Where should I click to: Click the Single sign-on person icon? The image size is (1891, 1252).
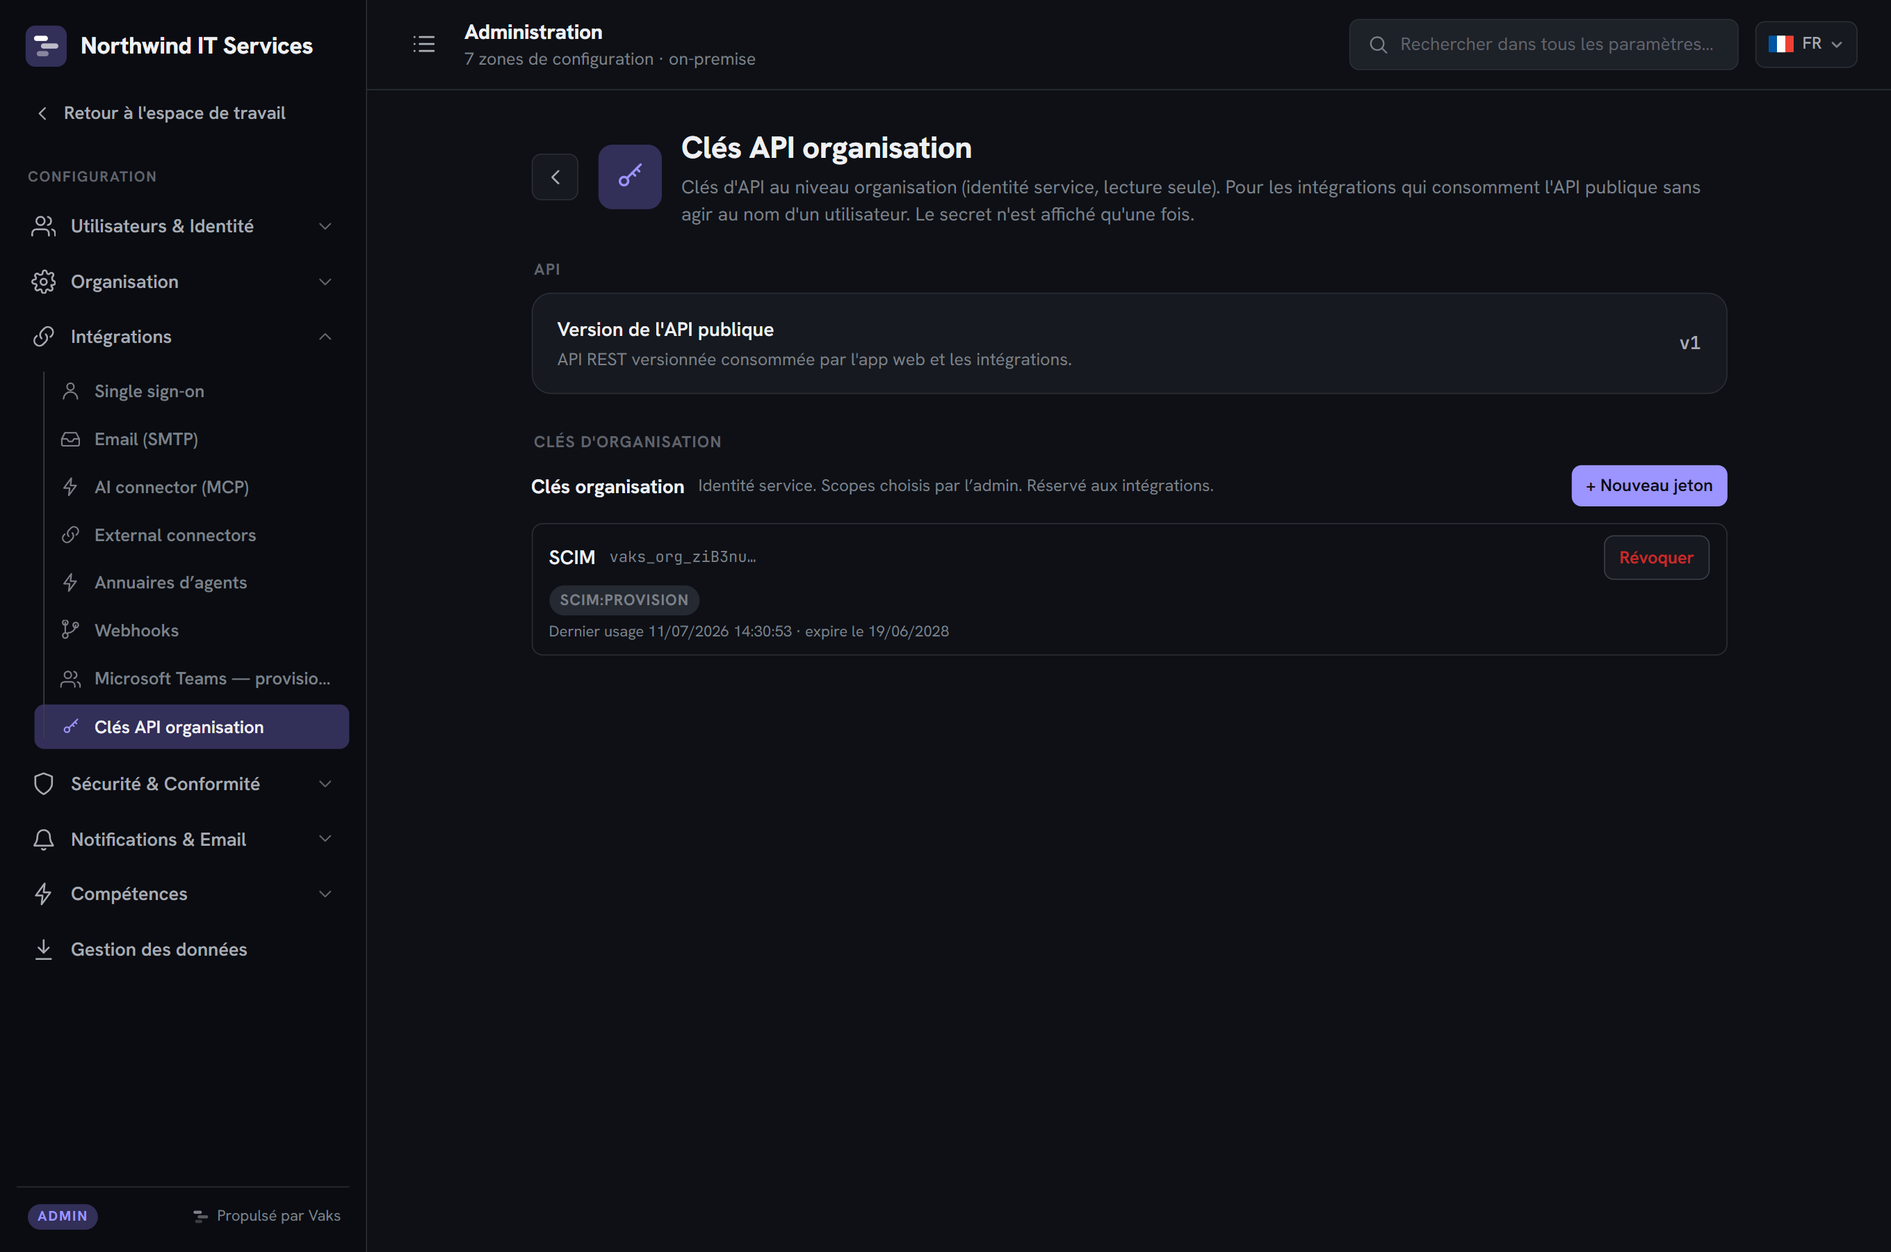pyautogui.click(x=70, y=391)
